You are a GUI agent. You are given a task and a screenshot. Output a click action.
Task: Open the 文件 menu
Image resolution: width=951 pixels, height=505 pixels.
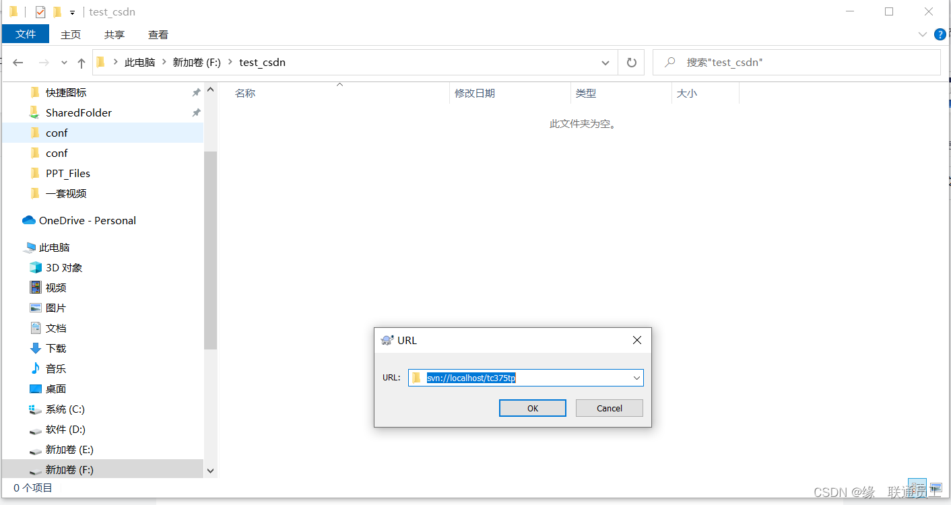(x=25, y=34)
